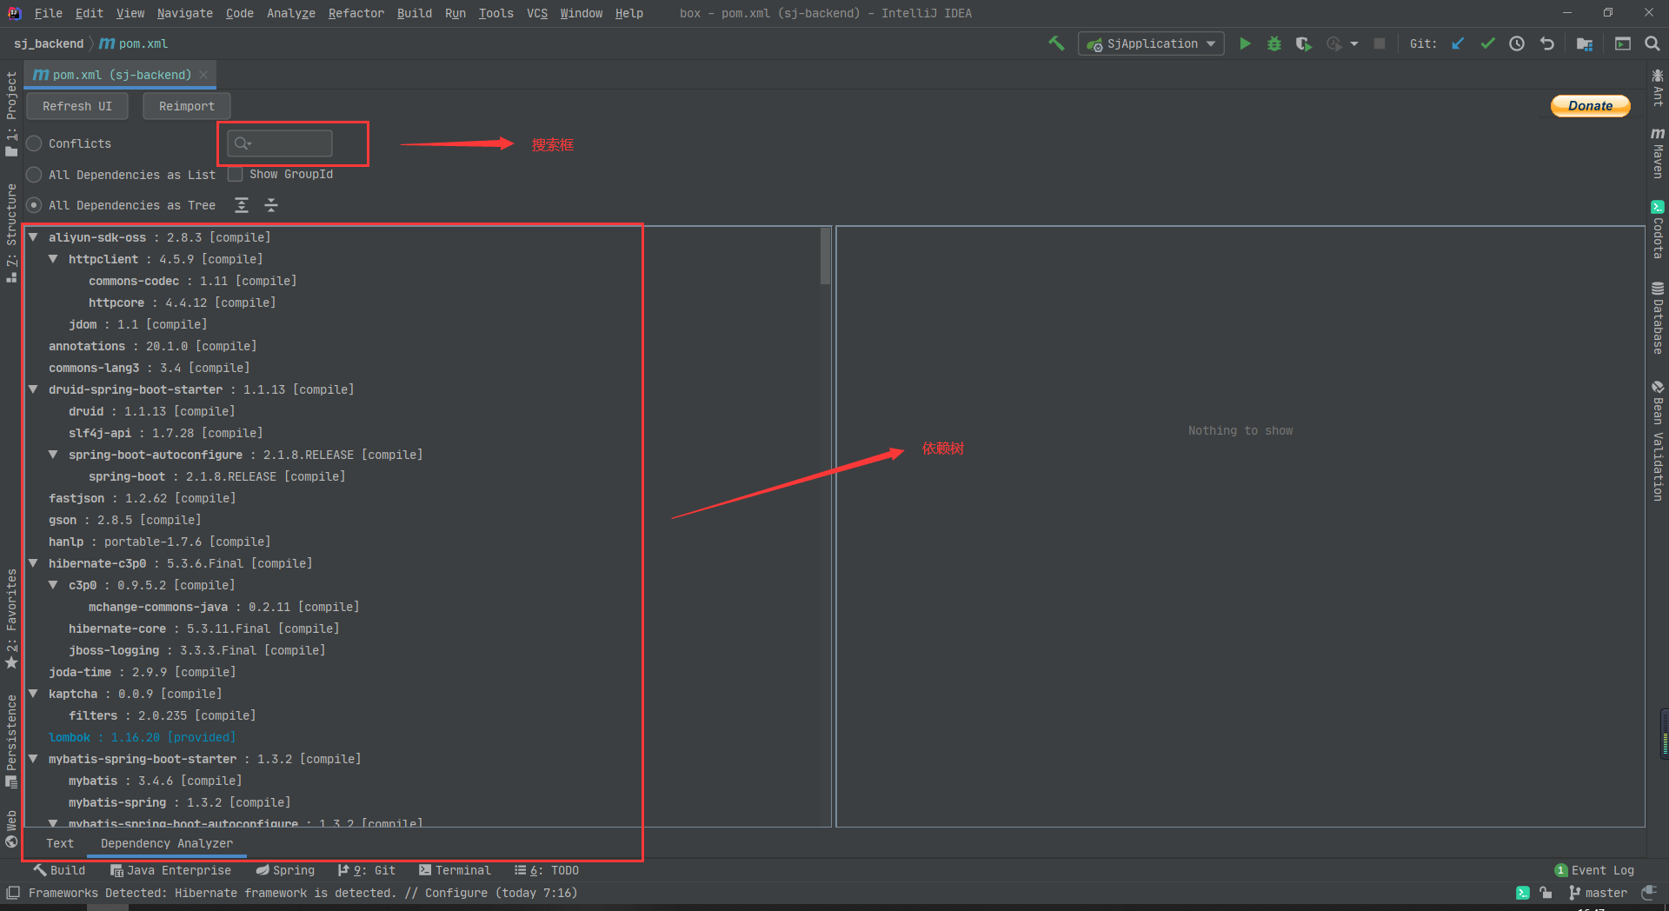Collapse the c3p0 dependency node
1669x911 pixels.
(x=53, y=584)
